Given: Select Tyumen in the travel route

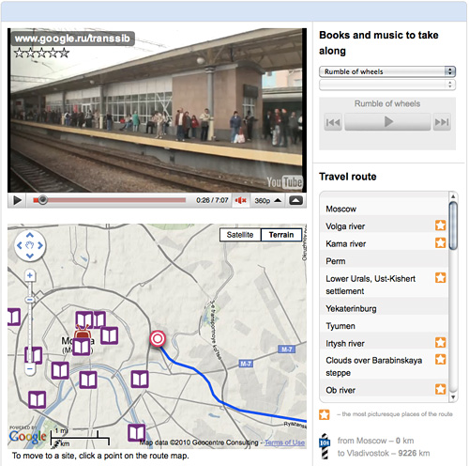Looking at the screenshot, I should pyautogui.click(x=384, y=326).
